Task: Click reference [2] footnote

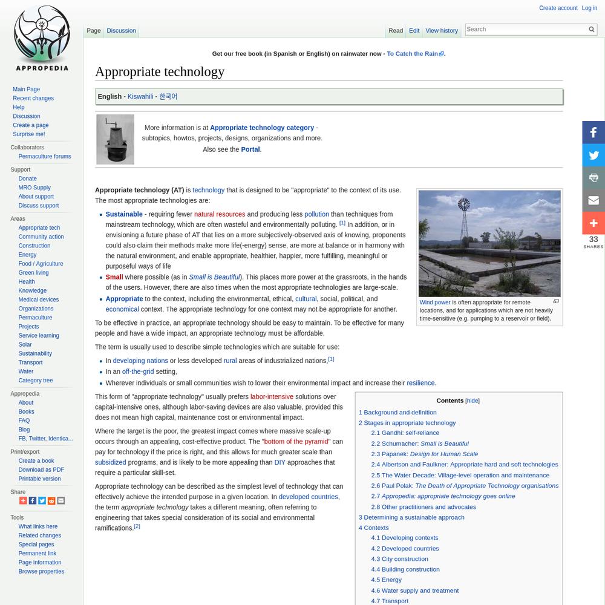Action: click(x=137, y=526)
